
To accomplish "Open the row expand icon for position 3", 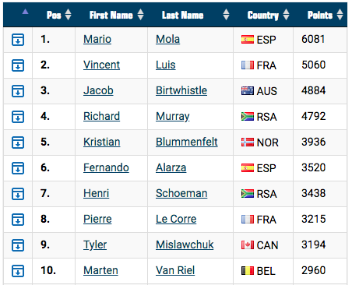I will coord(18,91).
